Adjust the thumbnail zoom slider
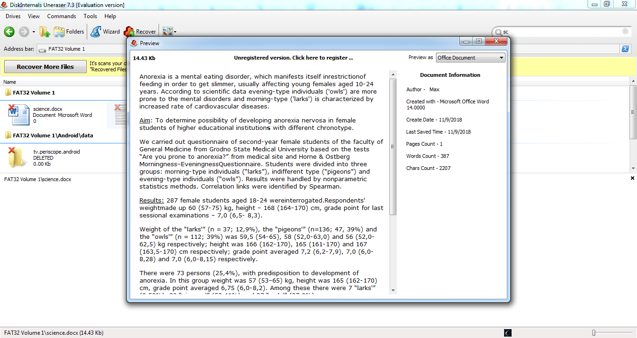 [594, 333]
